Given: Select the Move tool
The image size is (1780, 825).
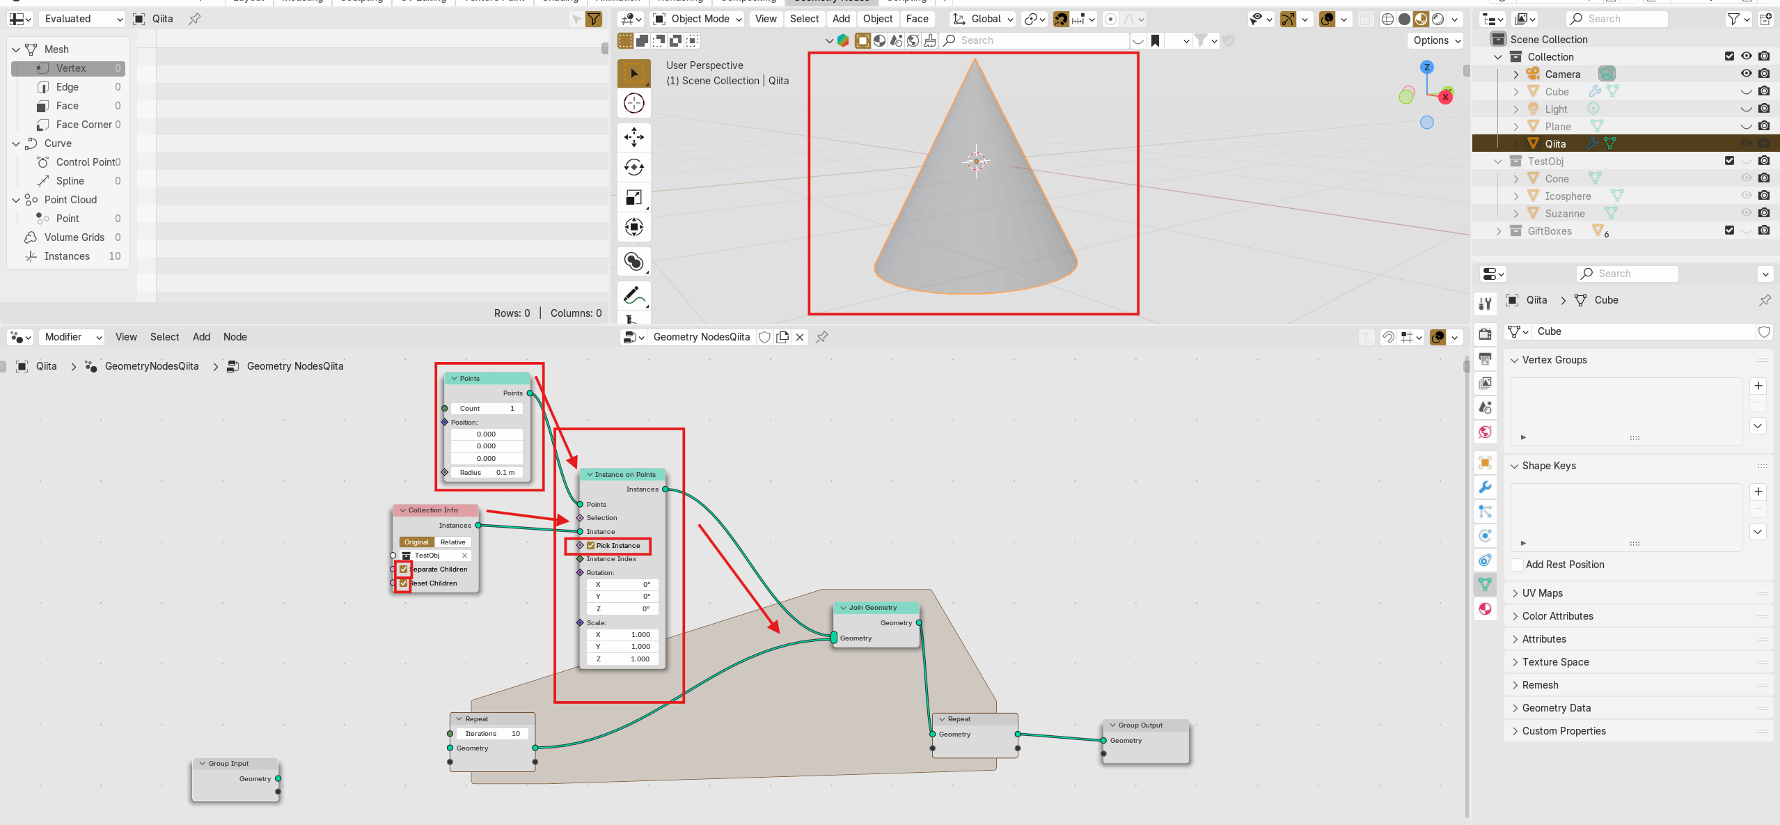Looking at the screenshot, I should pyautogui.click(x=633, y=137).
